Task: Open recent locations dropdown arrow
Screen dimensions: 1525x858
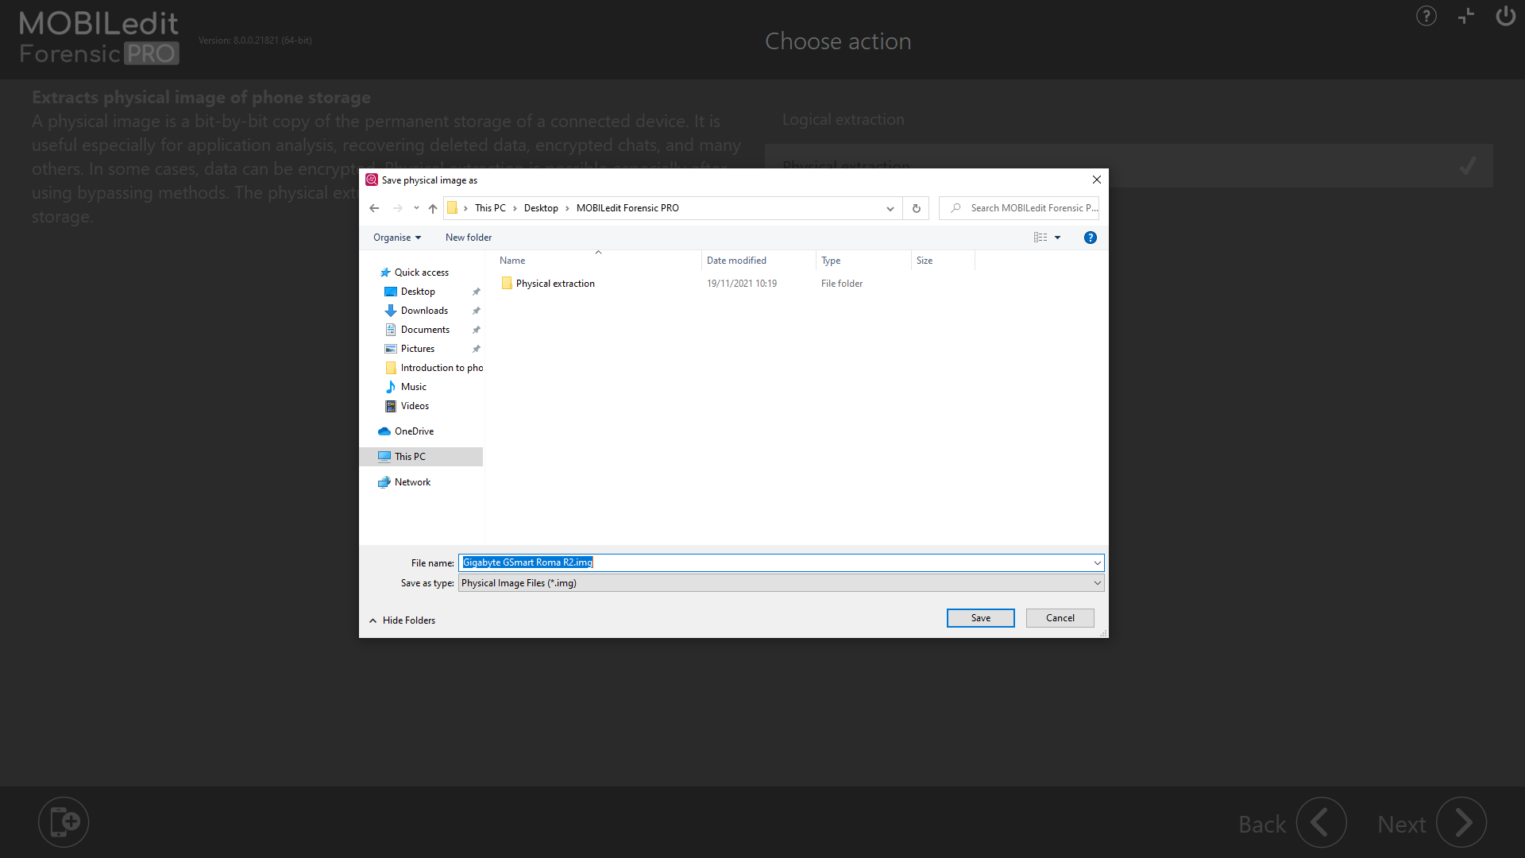Action: (x=416, y=208)
